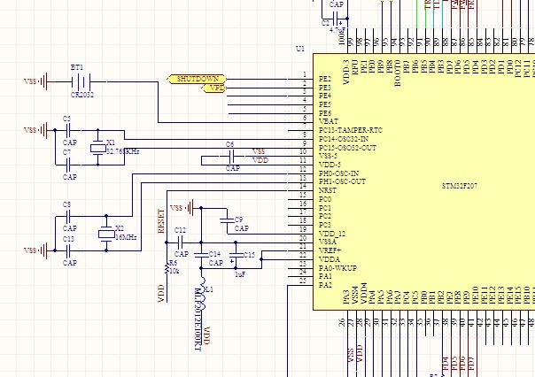Select the VSS ground port beside BT1

pos(35,81)
